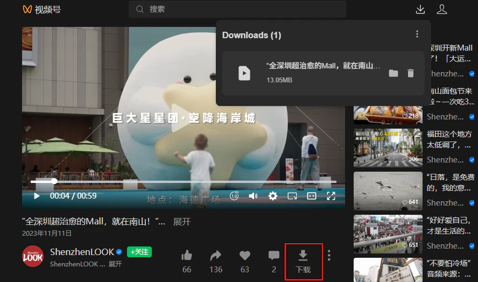Mute the video volume
478x282 pixels.
pos(253,196)
